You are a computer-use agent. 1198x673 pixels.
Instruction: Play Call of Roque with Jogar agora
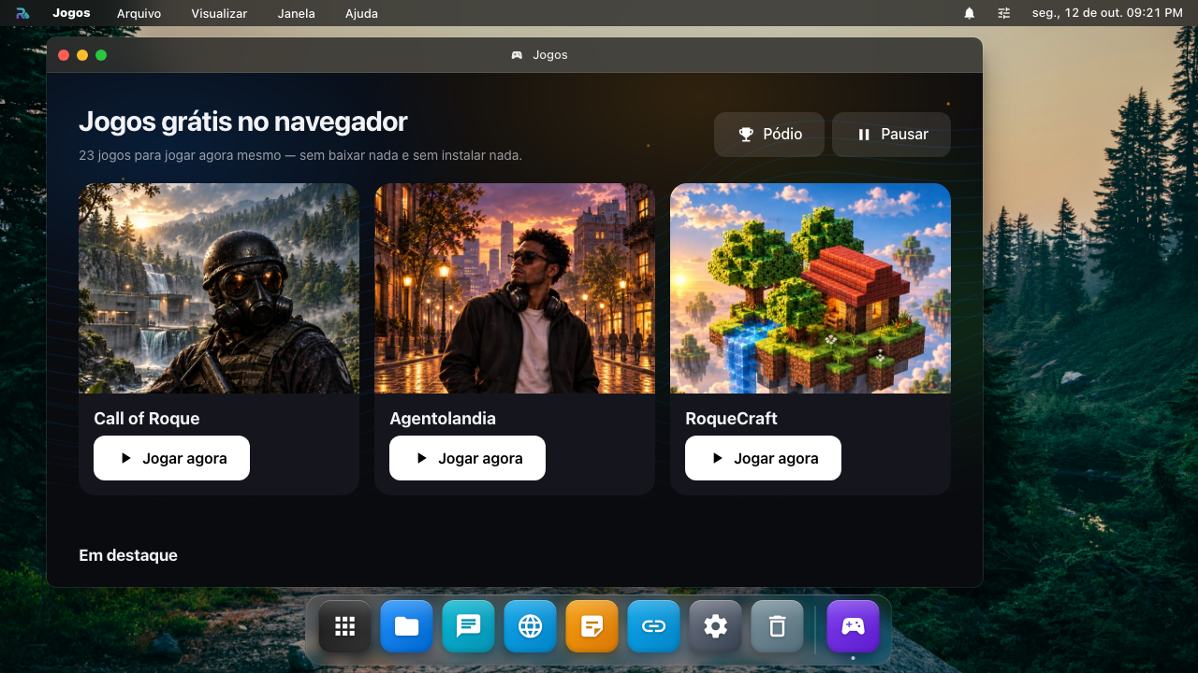171,458
